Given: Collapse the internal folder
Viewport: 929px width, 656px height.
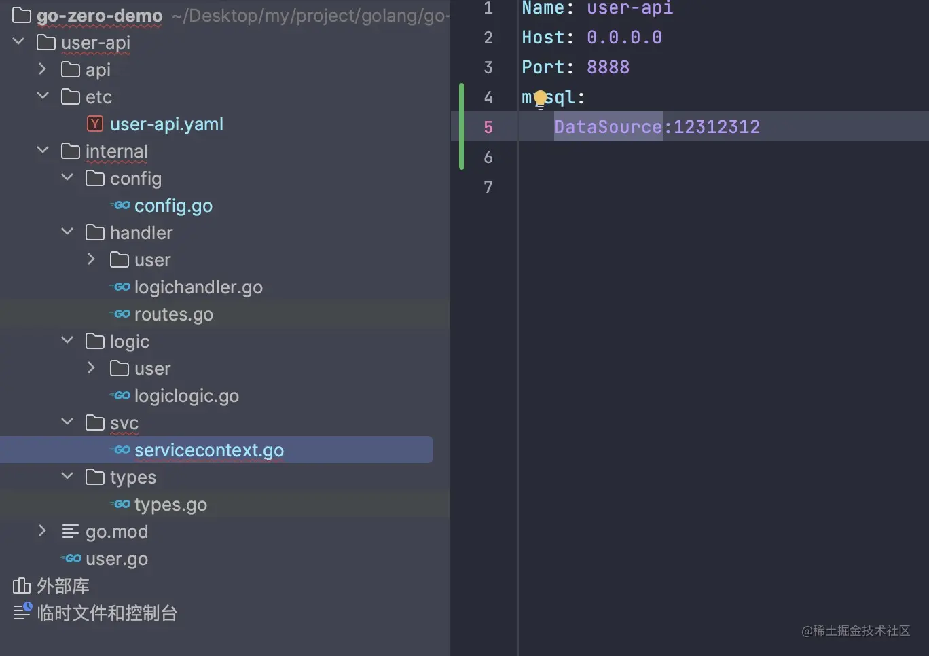Looking at the screenshot, I should [42, 151].
